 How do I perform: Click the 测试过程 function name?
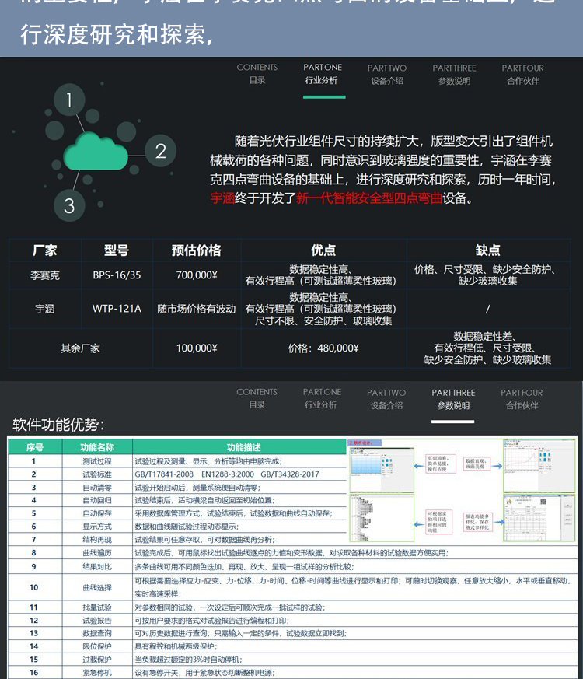[97, 461]
